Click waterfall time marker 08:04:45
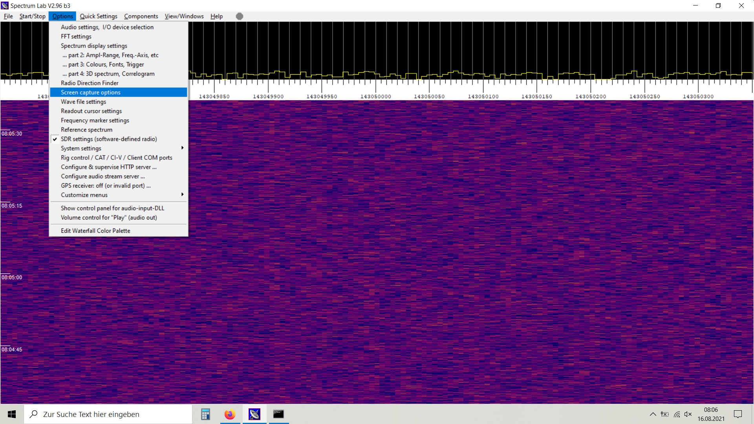The height and width of the screenshot is (424, 754). 12,349
